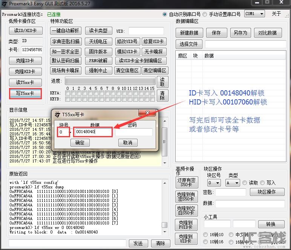Click 读UID卡全卡到编辑区 button

point(141,61)
